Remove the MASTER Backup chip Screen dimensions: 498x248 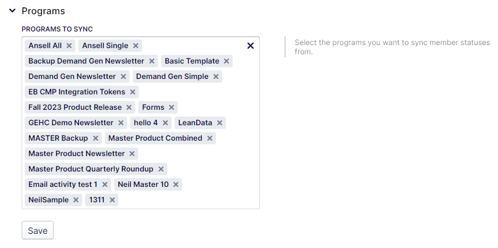click(96, 138)
